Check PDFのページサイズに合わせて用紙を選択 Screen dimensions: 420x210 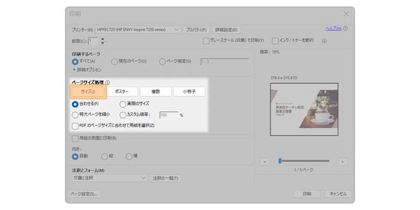(75, 125)
